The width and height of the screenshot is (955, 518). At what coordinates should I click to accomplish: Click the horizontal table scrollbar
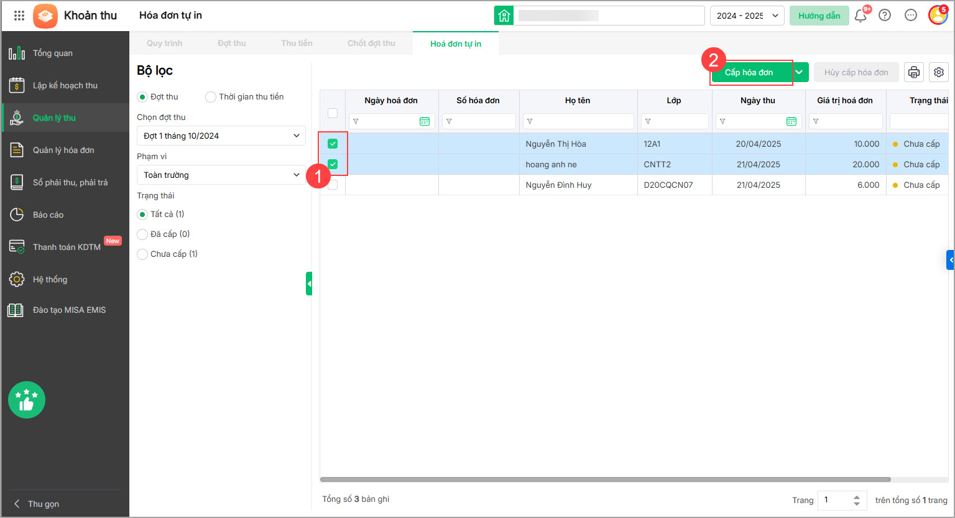[605, 479]
